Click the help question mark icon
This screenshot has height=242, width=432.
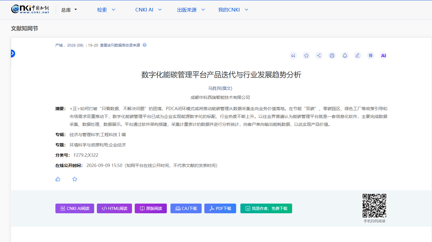[145, 45]
